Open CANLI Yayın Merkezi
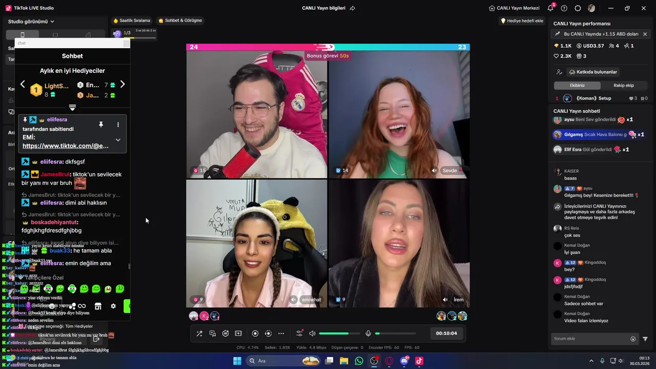 [514, 8]
